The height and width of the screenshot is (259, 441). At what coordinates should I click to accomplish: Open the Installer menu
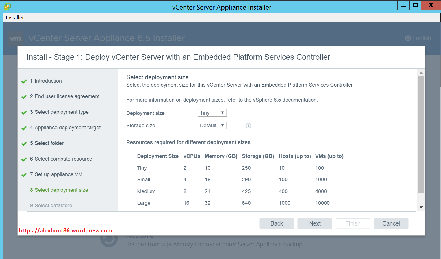click(14, 17)
